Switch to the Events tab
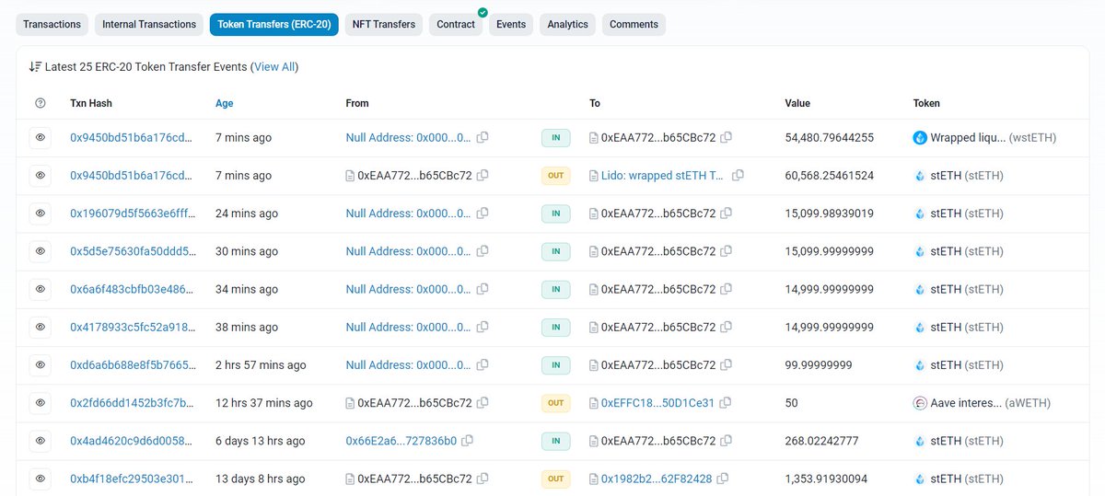Image resolution: width=1105 pixels, height=496 pixels. click(511, 24)
